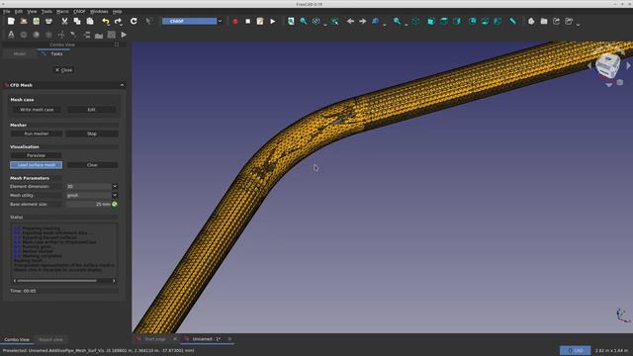Click the CFD analysis container icon
633x356 pixels.
pyautogui.click(x=11, y=35)
